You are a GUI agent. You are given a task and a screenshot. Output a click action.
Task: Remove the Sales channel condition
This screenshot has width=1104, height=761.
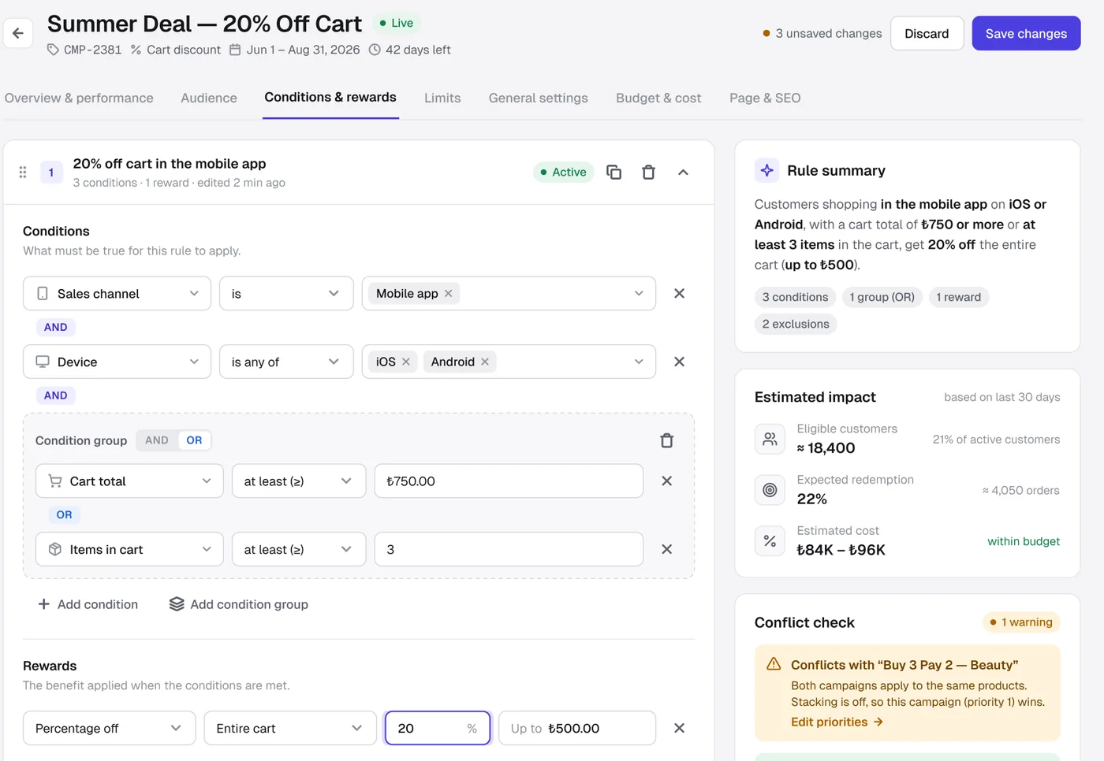coord(679,293)
